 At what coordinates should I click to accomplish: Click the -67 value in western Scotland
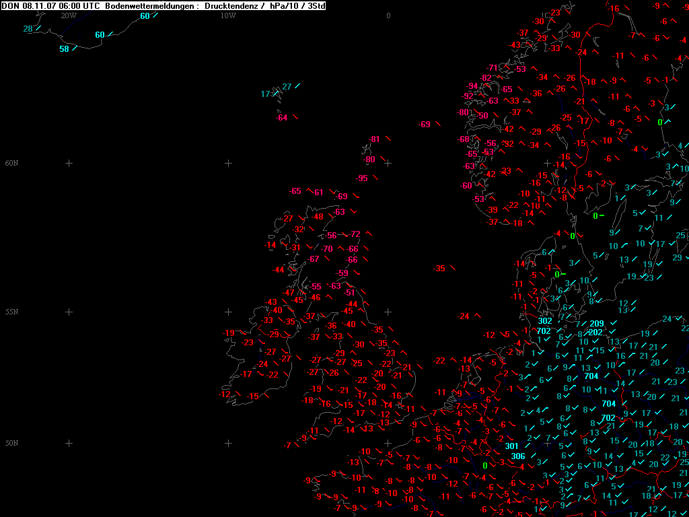pos(314,259)
